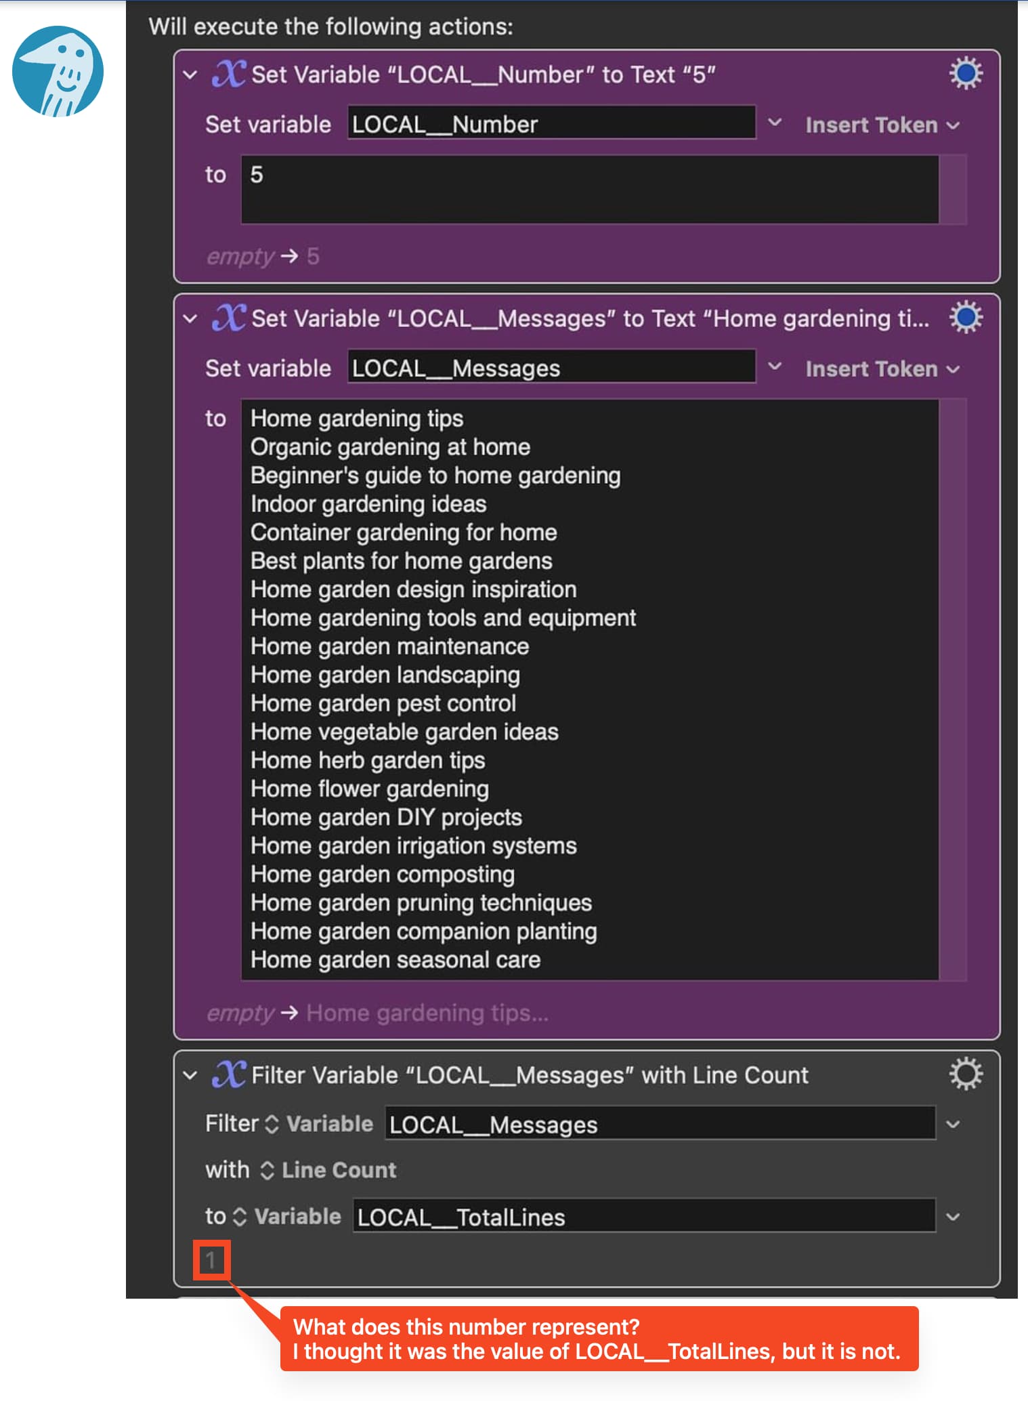1028x1401 pixels.
Task: Click the LOCAL__Messages set variable name field
Action: click(551, 367)
